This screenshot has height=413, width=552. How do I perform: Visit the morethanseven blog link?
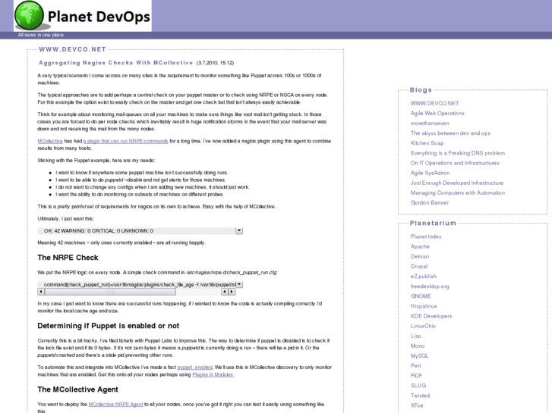pos(430,123)
